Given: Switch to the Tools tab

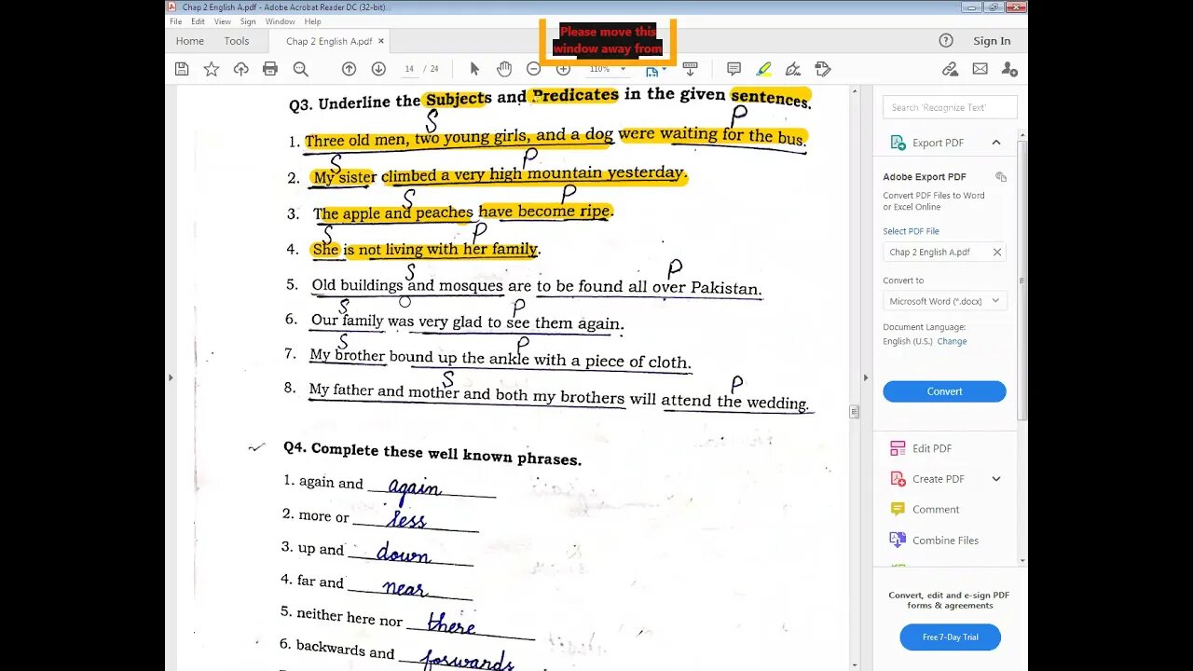Looking at the screenshot, I should pyautogui.click(x=237, y=41).
